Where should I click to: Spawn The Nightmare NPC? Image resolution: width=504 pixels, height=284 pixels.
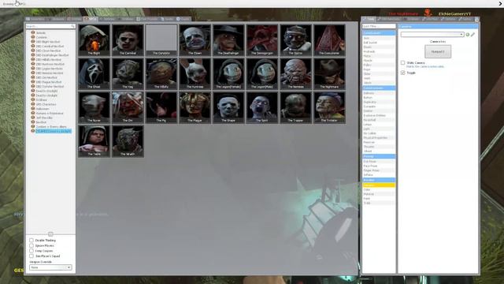click(x=329, y=73)
